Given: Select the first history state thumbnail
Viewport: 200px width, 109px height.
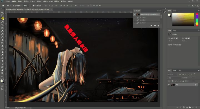Looking at the screenshot, I should click(137, 14).
